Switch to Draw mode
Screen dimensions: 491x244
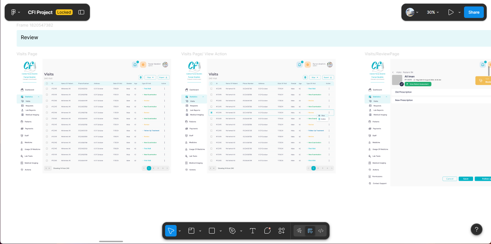299,231
